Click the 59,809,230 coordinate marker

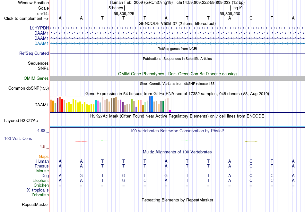tap(230, 13)
